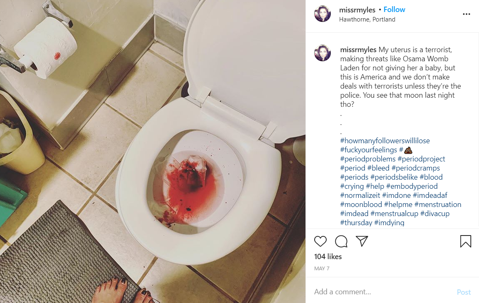The height and width of the screenshot is (303, 479).
Task: View the 104 likes list
Action: [328, 256]
